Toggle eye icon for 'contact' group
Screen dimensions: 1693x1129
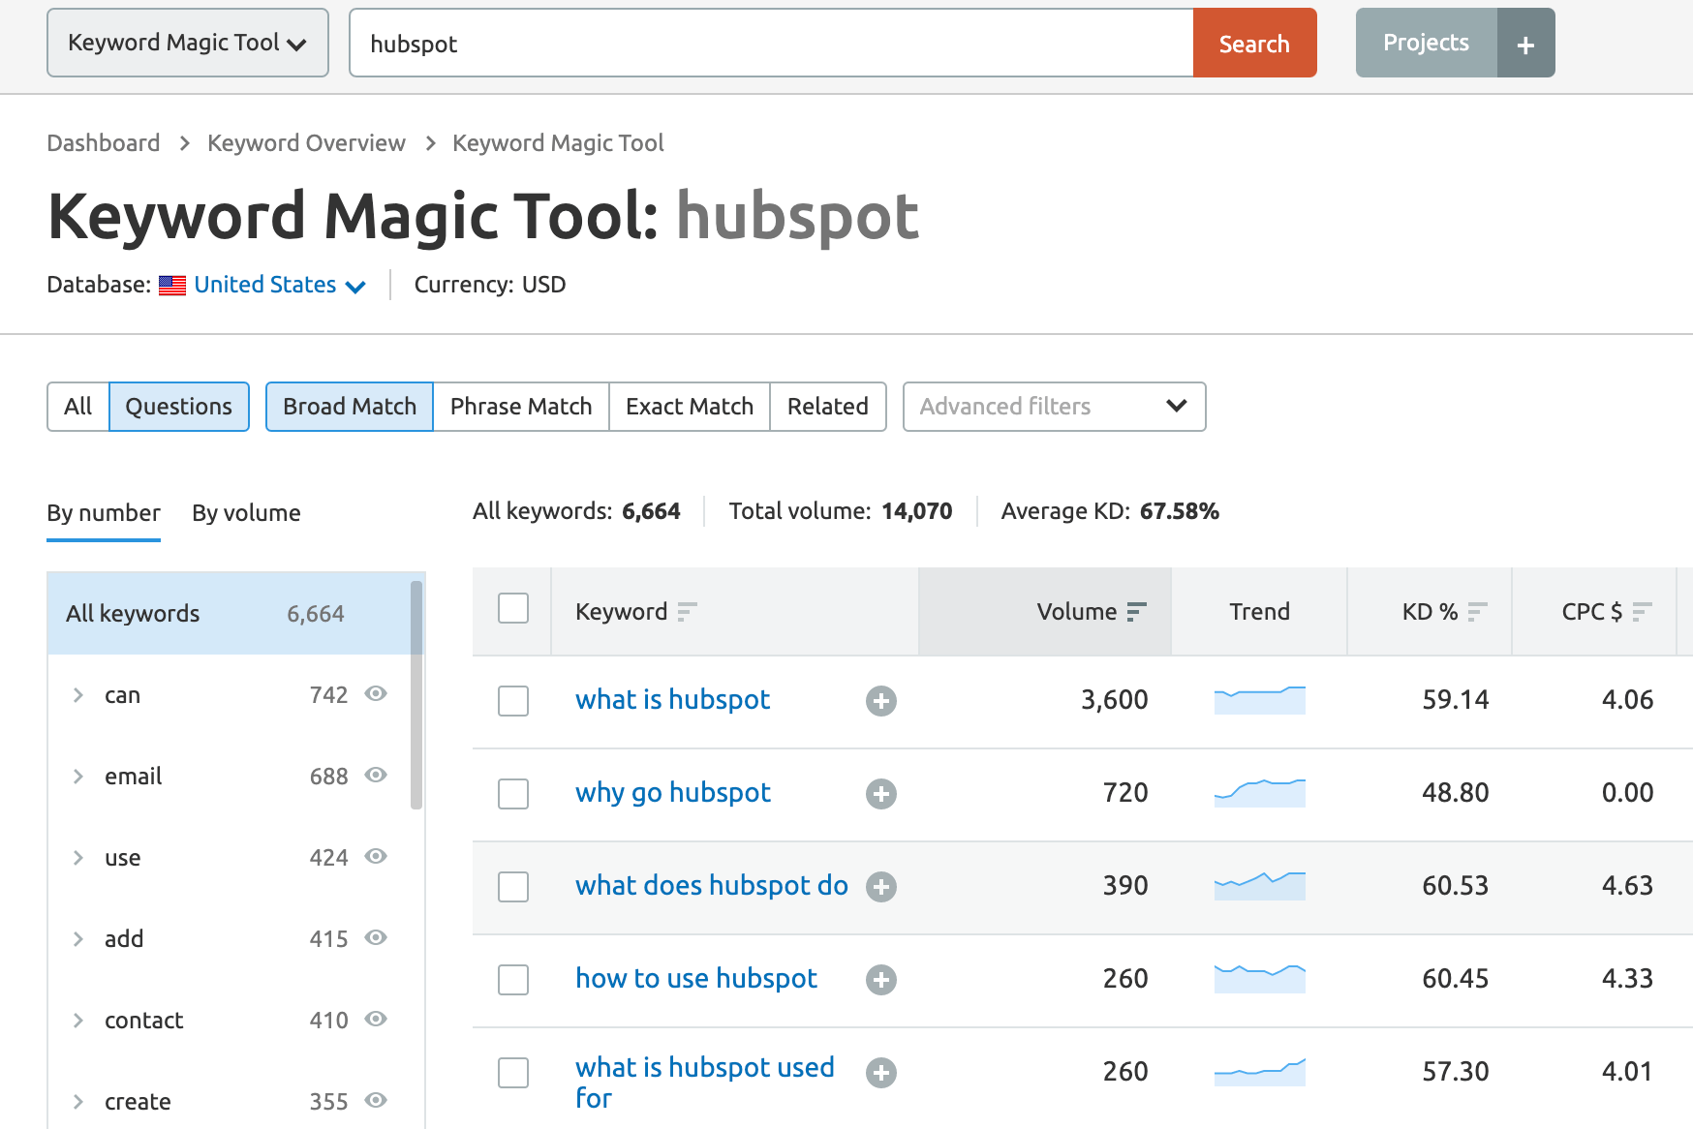click(x=376, y=1019)
